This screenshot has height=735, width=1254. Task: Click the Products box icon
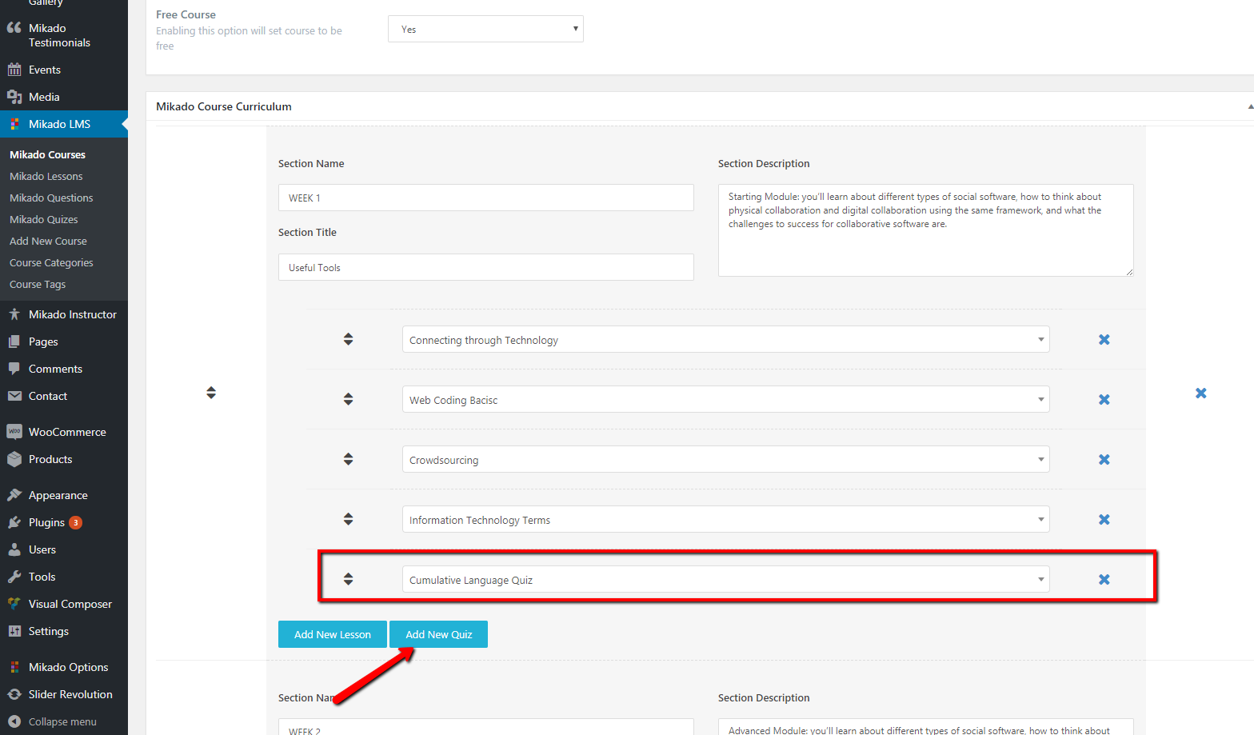tap(14, 459)
